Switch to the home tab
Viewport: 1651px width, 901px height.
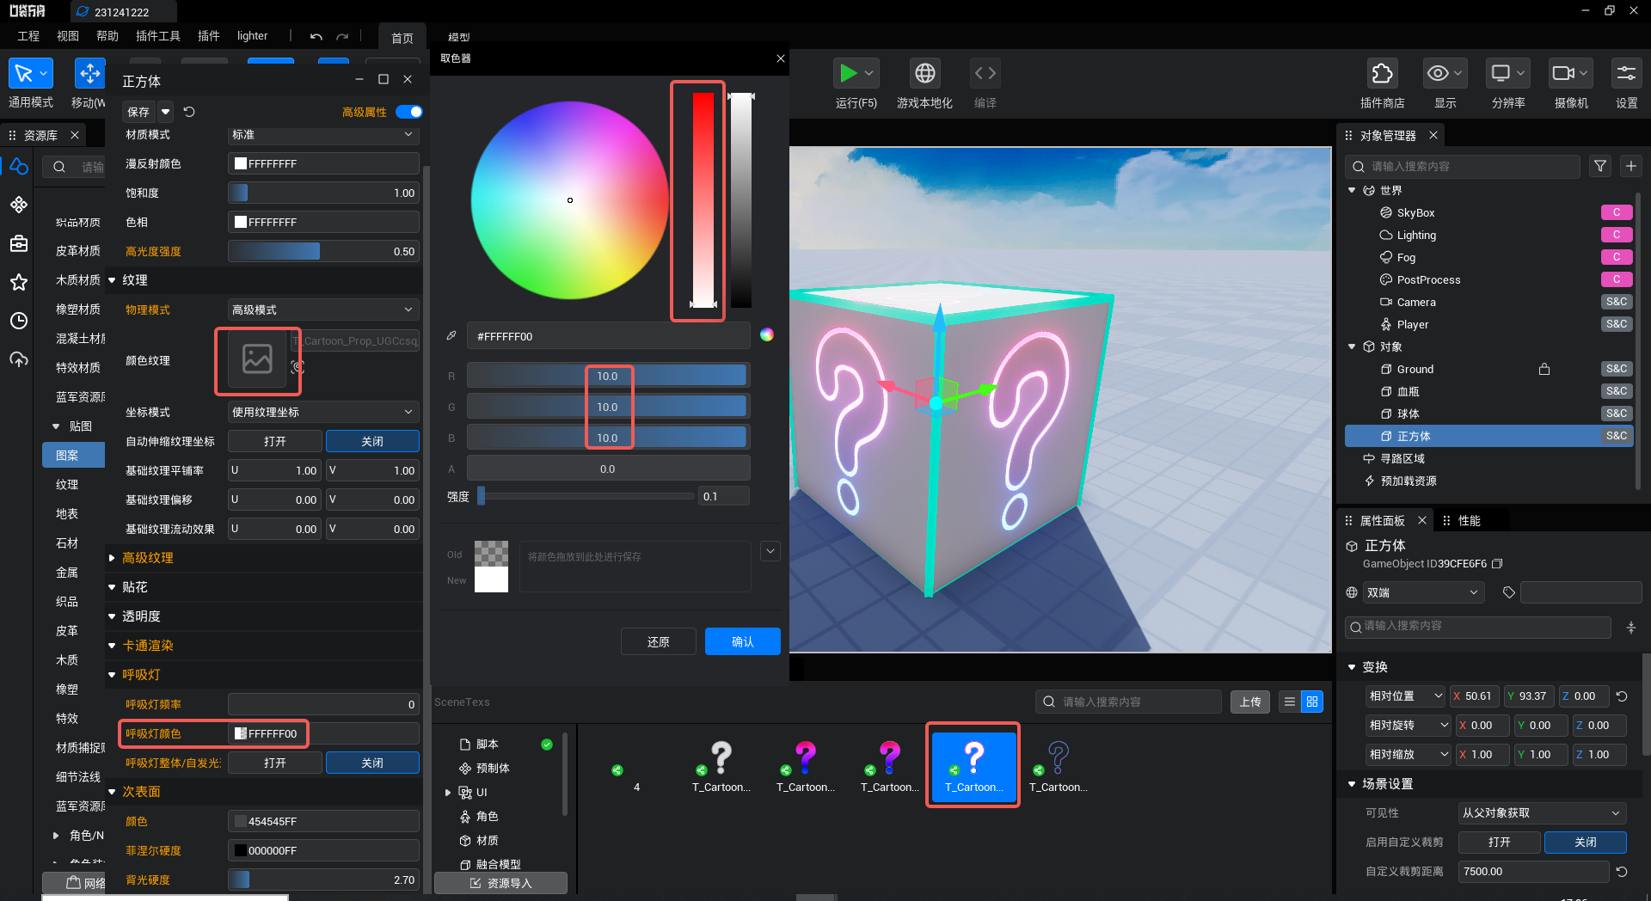point(402,38)
